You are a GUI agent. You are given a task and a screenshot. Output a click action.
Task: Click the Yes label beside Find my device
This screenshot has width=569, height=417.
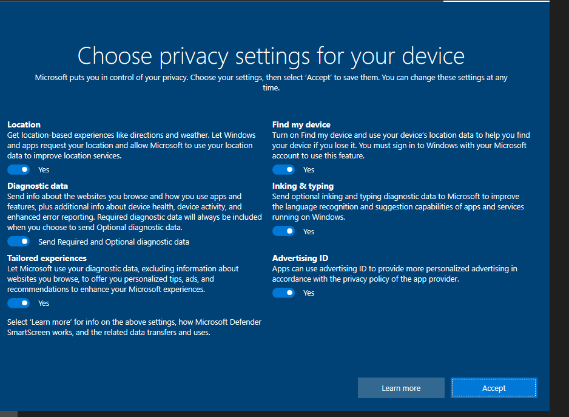(x=308, y=169)
